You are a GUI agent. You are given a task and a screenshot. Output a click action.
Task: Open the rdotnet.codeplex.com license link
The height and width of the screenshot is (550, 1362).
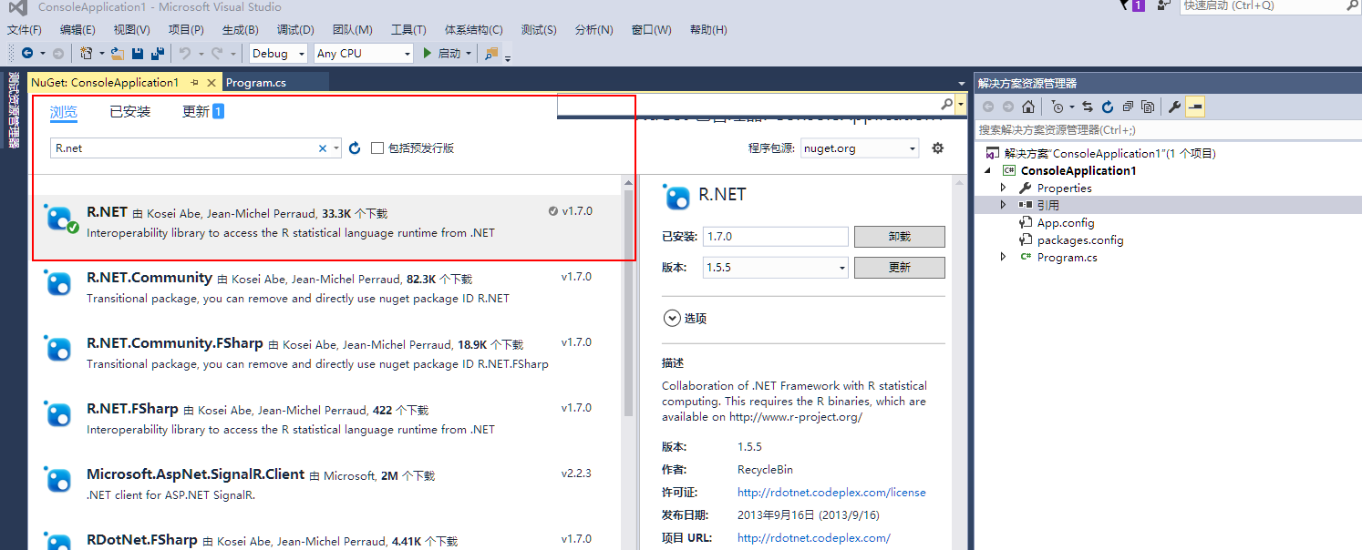(831, 493)
